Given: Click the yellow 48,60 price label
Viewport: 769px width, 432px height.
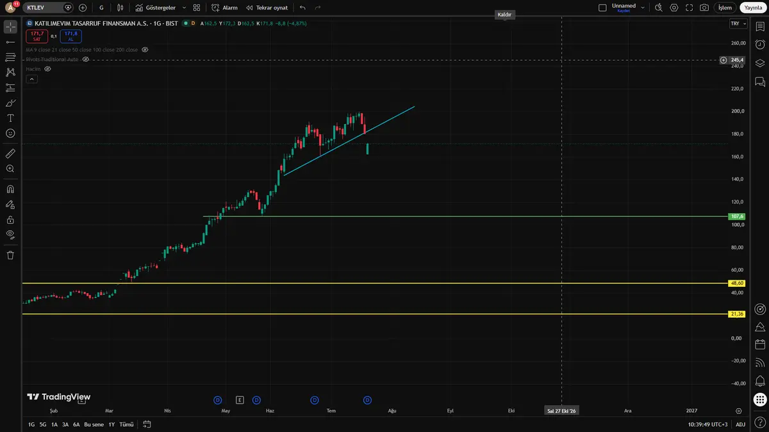Looking at the screenshot, I should pos(738,283).
